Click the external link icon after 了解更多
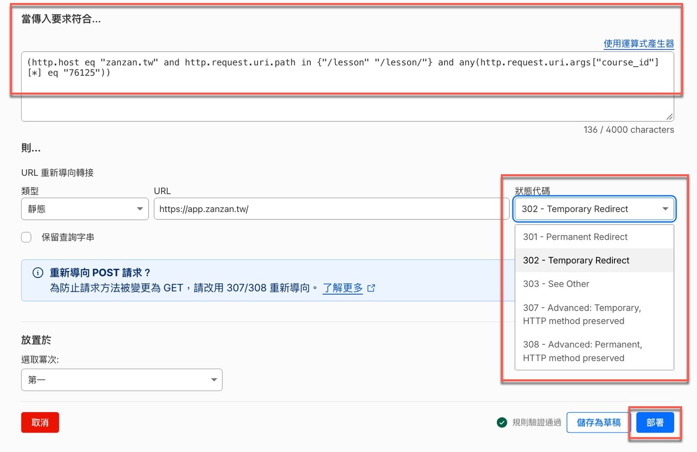This screenshot has height=452, width=697. click(x=371, y=288)
